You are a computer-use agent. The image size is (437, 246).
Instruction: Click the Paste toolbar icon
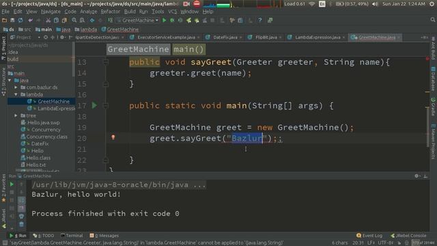(64, 20)
